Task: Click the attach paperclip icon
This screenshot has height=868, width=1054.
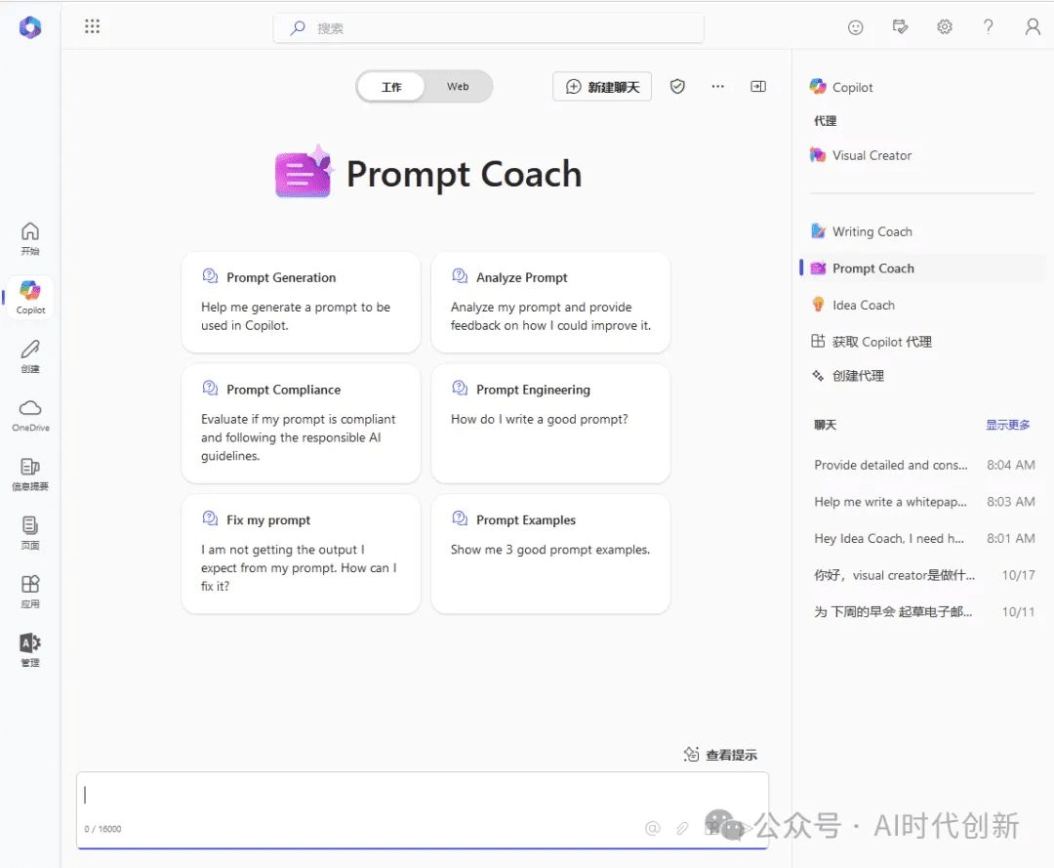Action: click(x=682, y=828)
